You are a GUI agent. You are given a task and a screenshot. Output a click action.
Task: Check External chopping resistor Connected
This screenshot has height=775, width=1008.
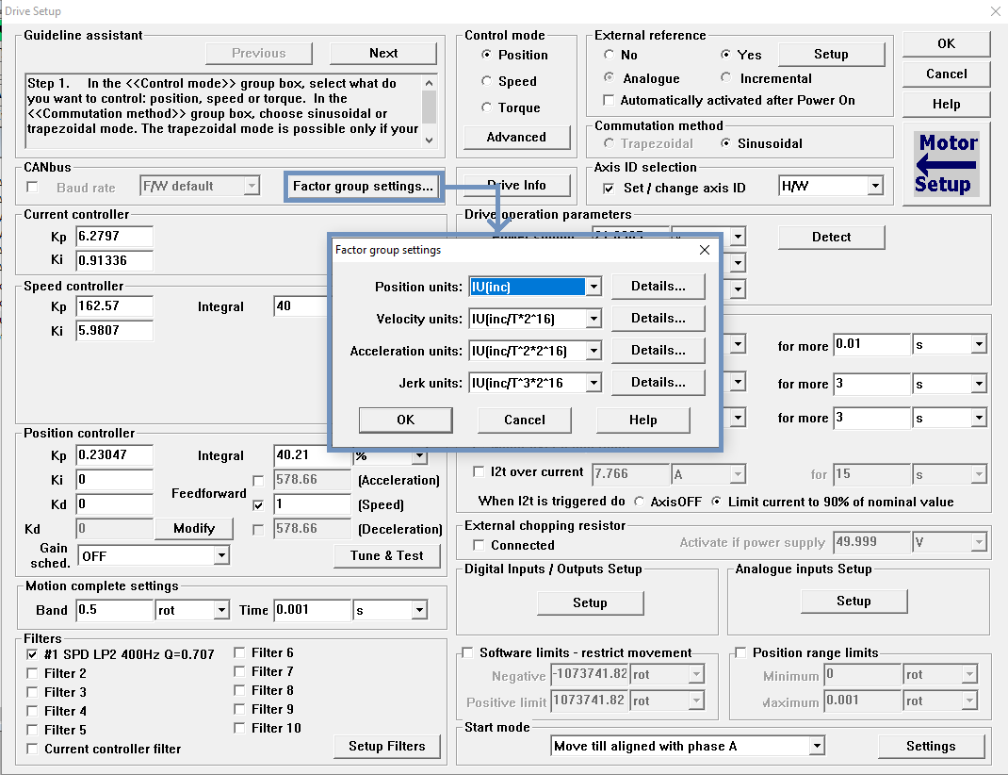[479, 545]
